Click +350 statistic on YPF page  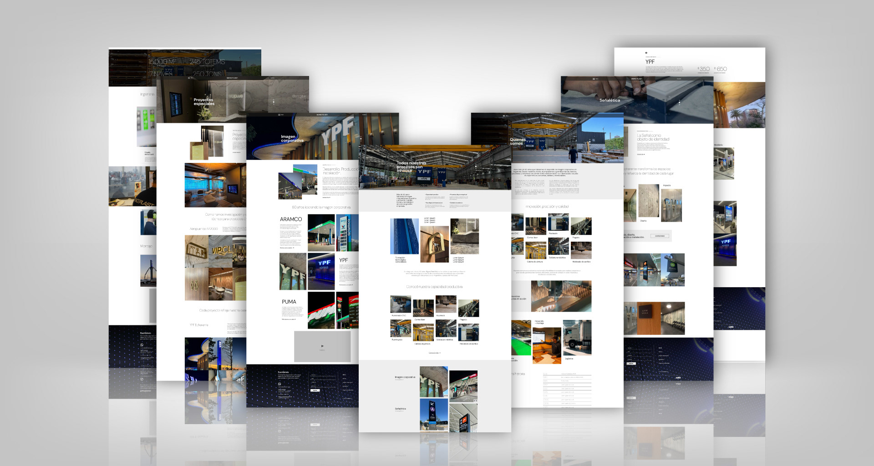coord(703,69)
